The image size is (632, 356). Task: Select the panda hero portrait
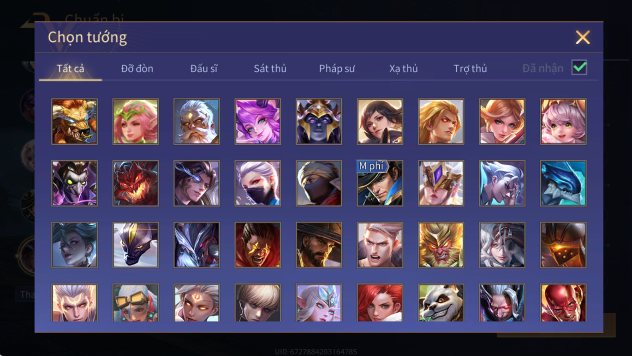[441, 303]
